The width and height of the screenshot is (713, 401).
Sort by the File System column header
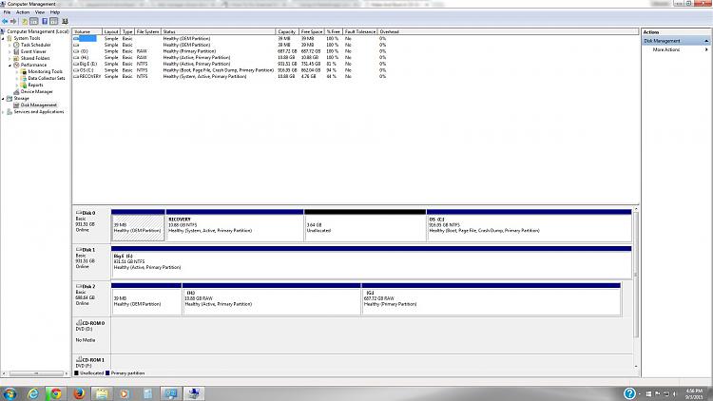(x=147, y=31)
